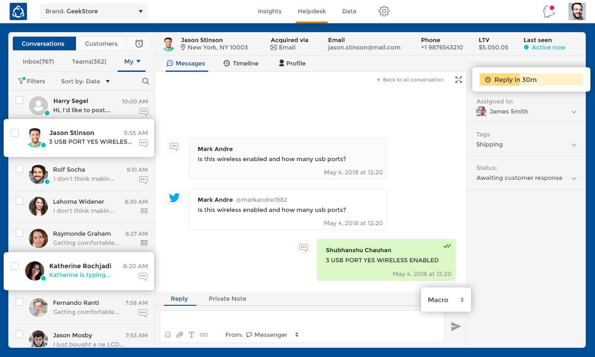Click email jason.stinson@mail.com

point(364,47)
